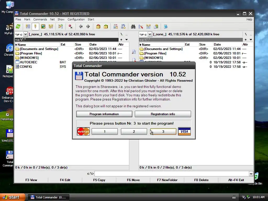Click the F7 NewFolder function button
Screen dimensions: 268x201
pos(167,180)
